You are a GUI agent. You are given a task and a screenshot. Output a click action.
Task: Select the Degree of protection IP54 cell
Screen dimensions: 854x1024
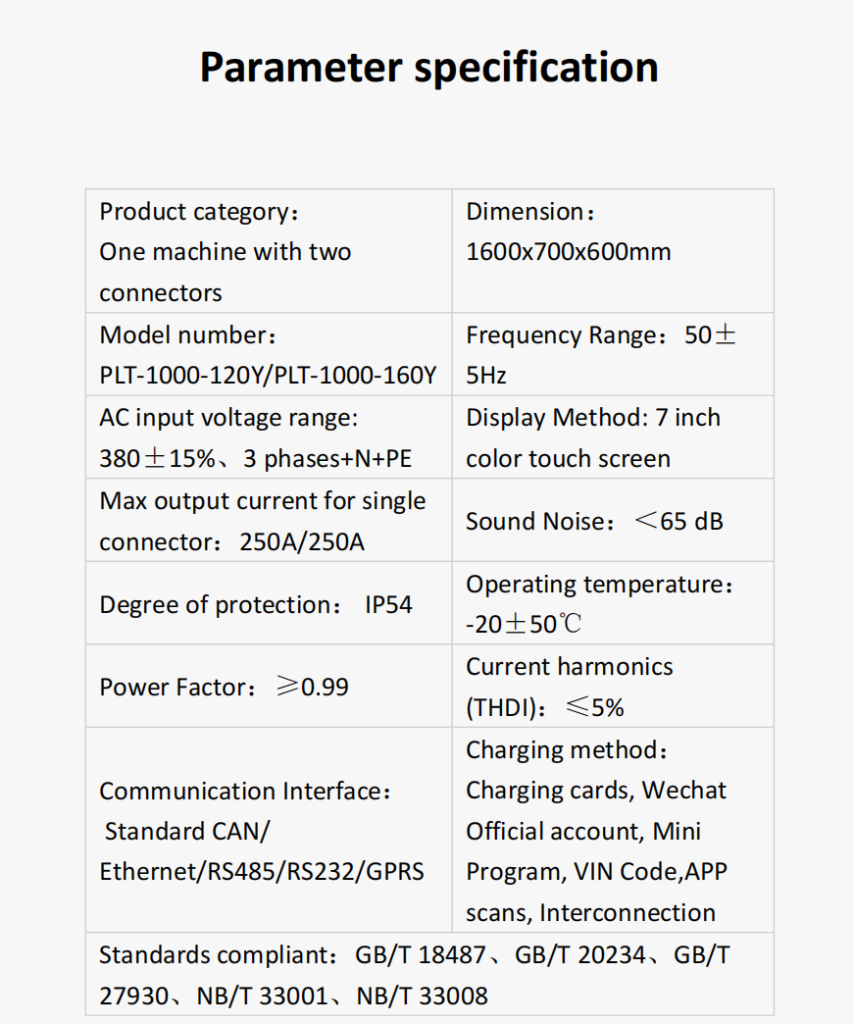click(x=269, y=603)
